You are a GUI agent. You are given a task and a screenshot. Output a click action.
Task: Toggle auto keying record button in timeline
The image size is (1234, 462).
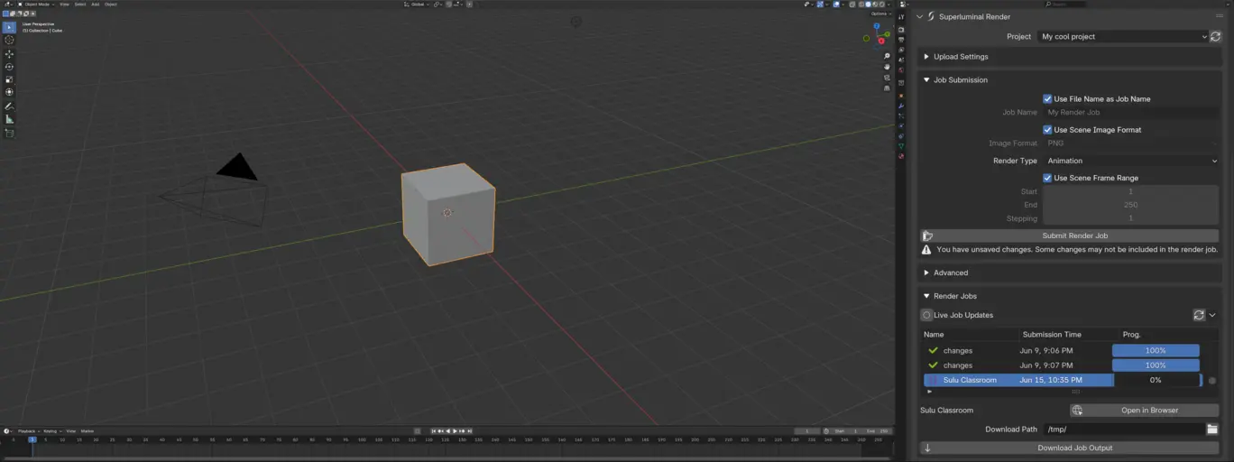point(417,431)
